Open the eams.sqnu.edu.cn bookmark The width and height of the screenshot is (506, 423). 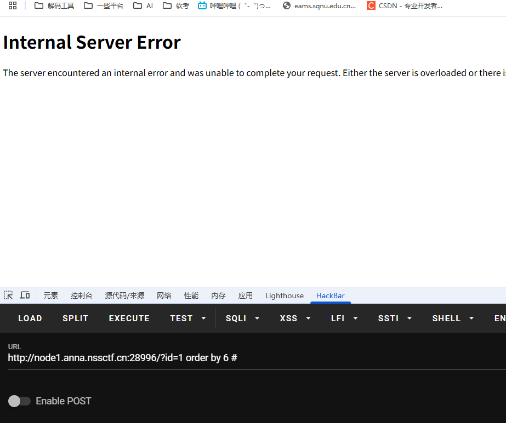(x=319, y=6)
